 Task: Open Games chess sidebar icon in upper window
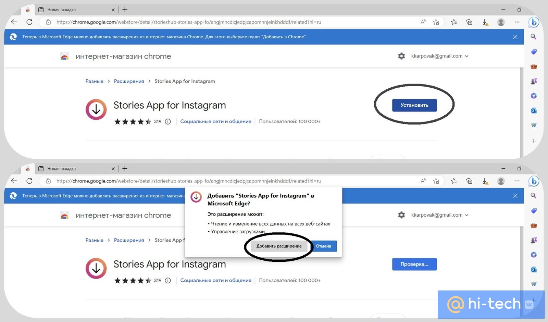534,81
